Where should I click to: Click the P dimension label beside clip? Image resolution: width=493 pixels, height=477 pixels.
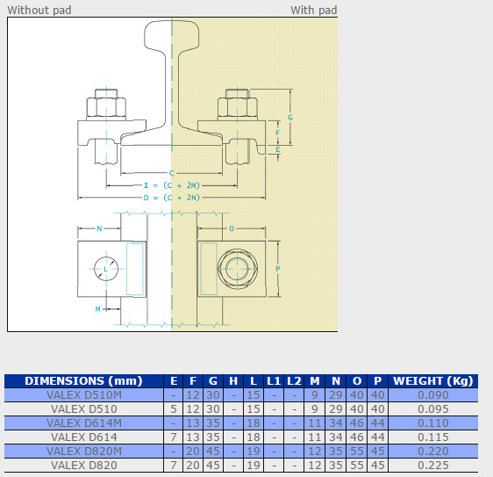point(277,269)
